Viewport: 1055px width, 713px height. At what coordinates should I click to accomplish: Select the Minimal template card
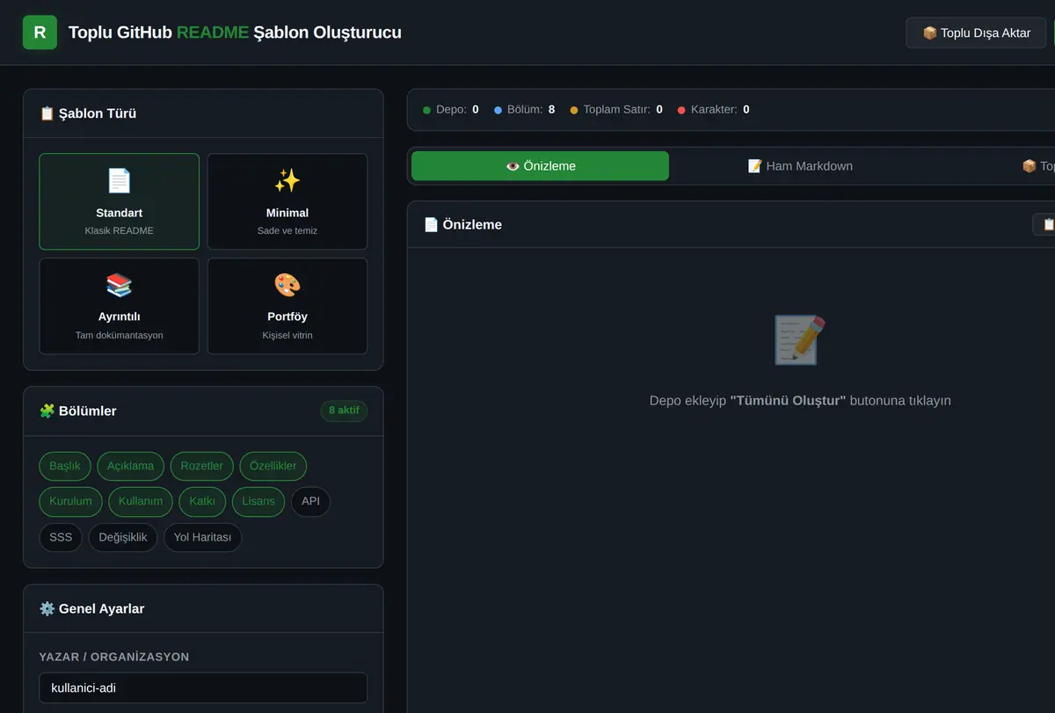pos(287,201)
